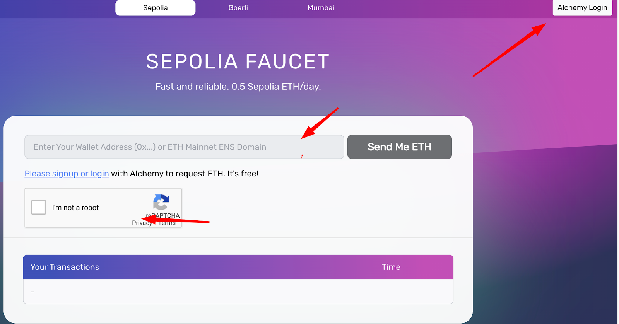The width and height of the screenshot is (619, 324).
Task: Click the Time column header
Action: click(x=391, y=267)
